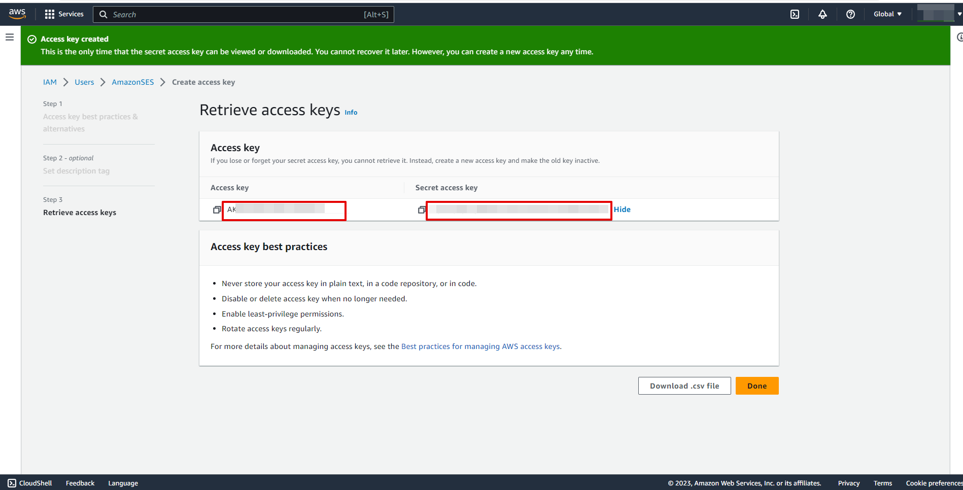Image resolution: width=963 pixels, height=490 pixels.
Task: Open the account menu dropdown
Action: [940, 13]
